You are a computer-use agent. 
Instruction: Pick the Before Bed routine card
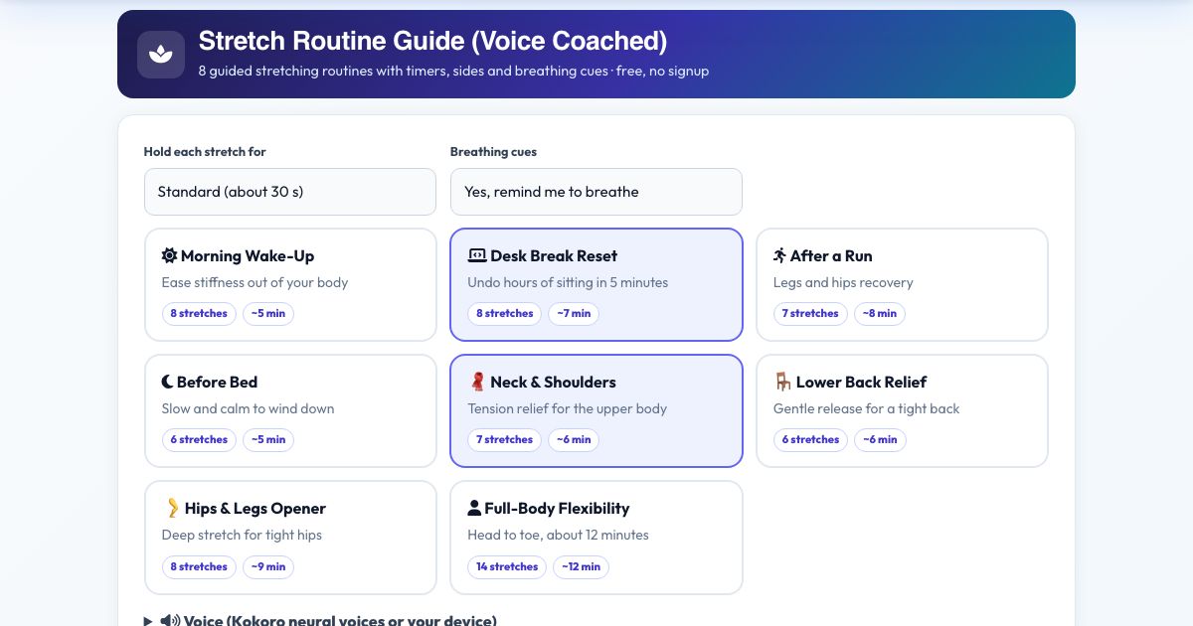click(290, 411)
